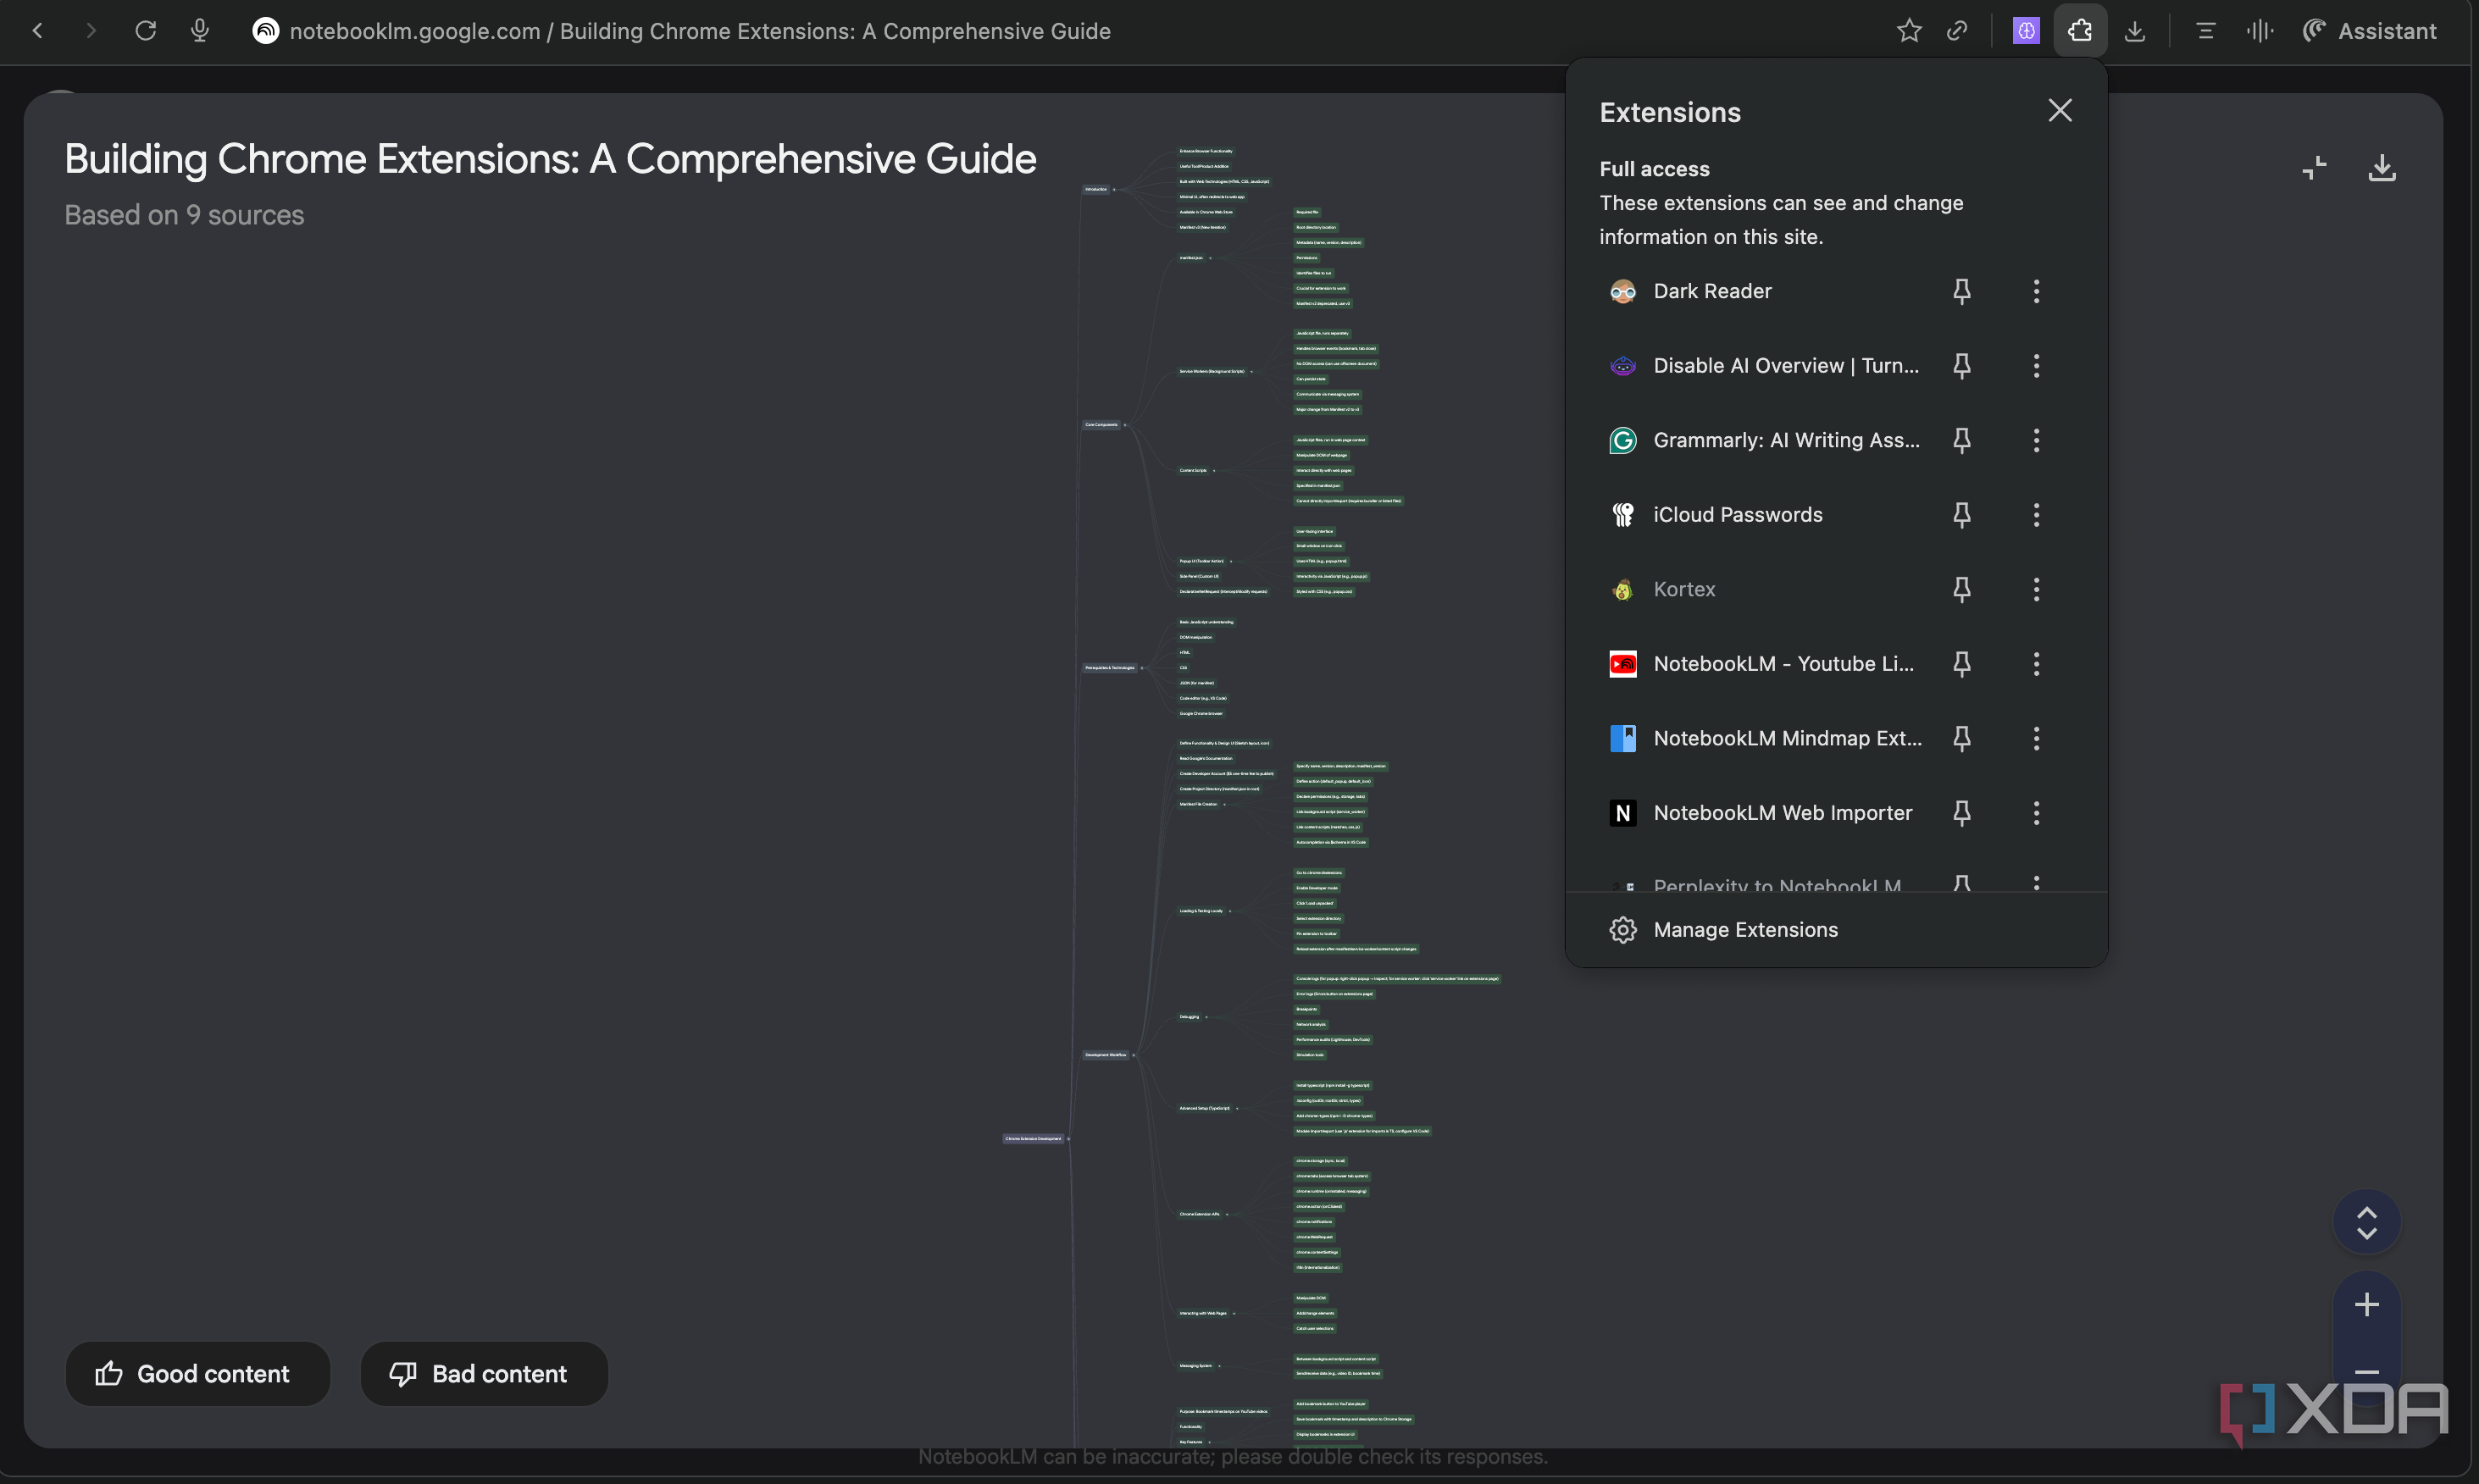
Task: Pin the Kortex extension
Action: point(1962,589)
